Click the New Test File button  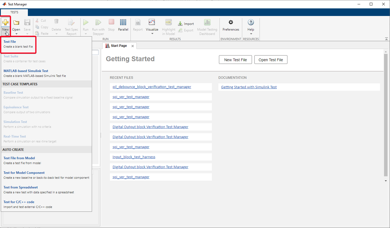coord(235,60)
